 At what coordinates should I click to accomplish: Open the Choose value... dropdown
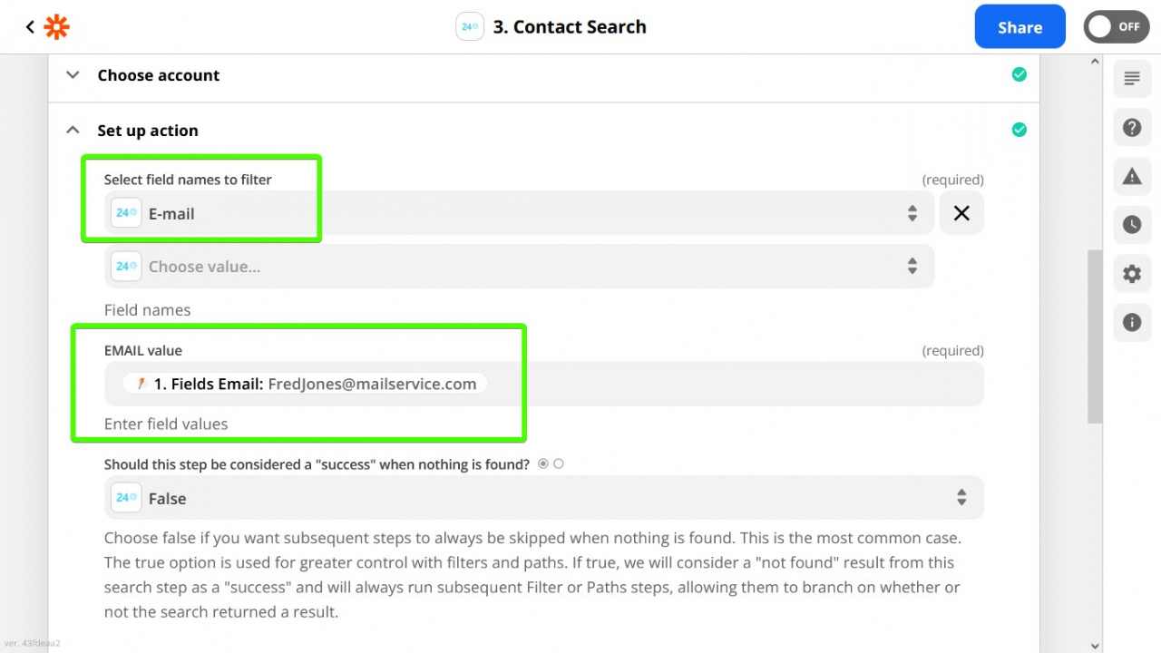point(519,267)
